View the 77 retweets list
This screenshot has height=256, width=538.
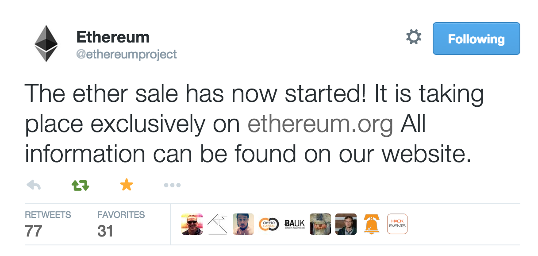tap(48, 224)
